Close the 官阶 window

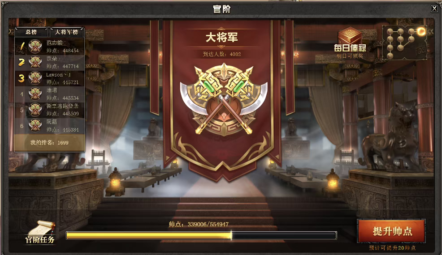tap(434, 9)
